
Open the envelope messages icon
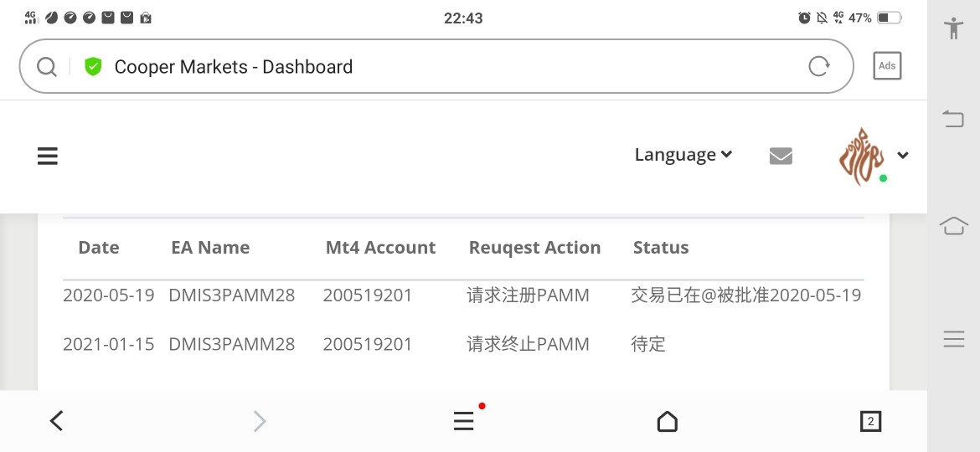(781, 156)
